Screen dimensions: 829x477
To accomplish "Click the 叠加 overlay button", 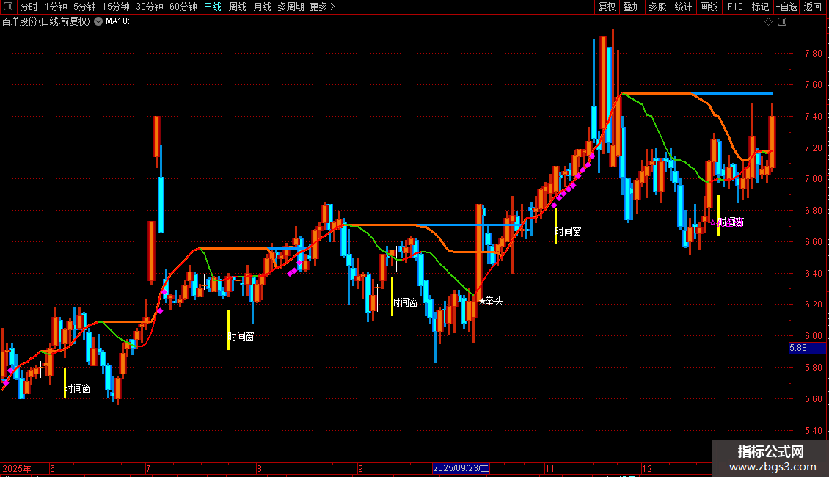I will point(632,7).
